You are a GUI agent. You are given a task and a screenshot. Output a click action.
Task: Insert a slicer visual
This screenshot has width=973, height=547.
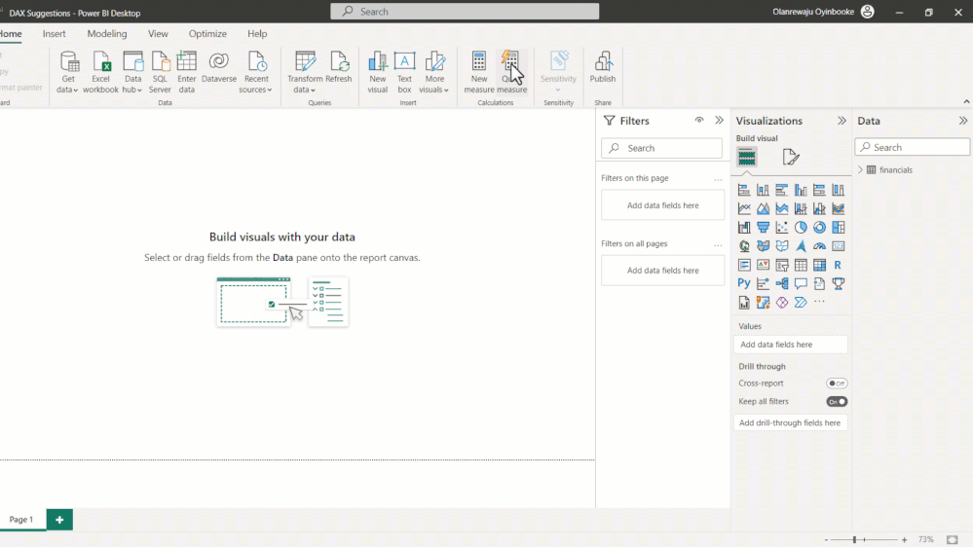(782, 265)
